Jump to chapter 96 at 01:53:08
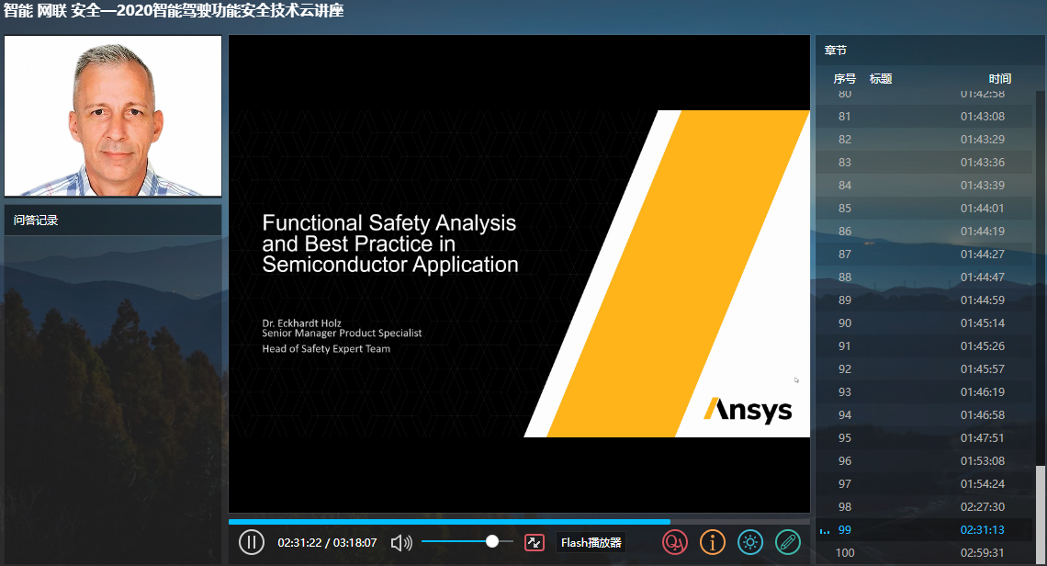The width and height of the screenshot is (1047, 566). click(x=925, y=460)
